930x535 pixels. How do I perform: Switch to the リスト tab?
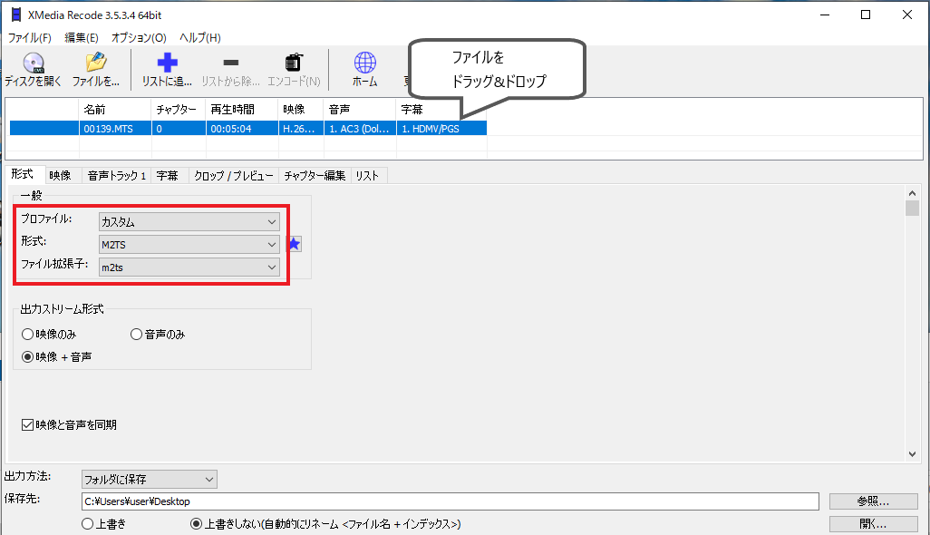[367, 176]
